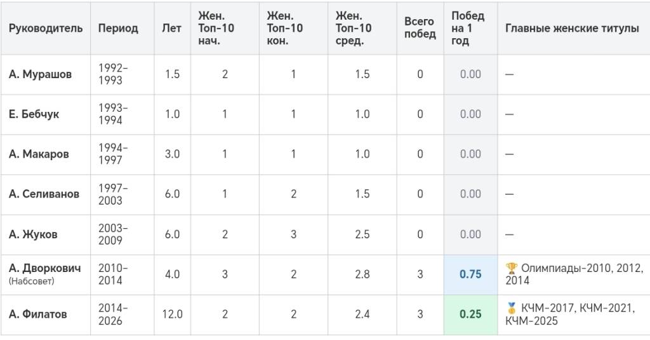
Task: Select the Всего побед column header
Action: (420, 28)
